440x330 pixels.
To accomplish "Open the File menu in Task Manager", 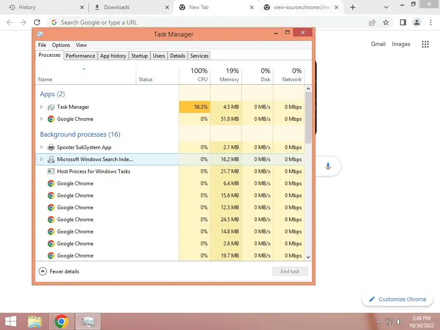I will 42,45.
